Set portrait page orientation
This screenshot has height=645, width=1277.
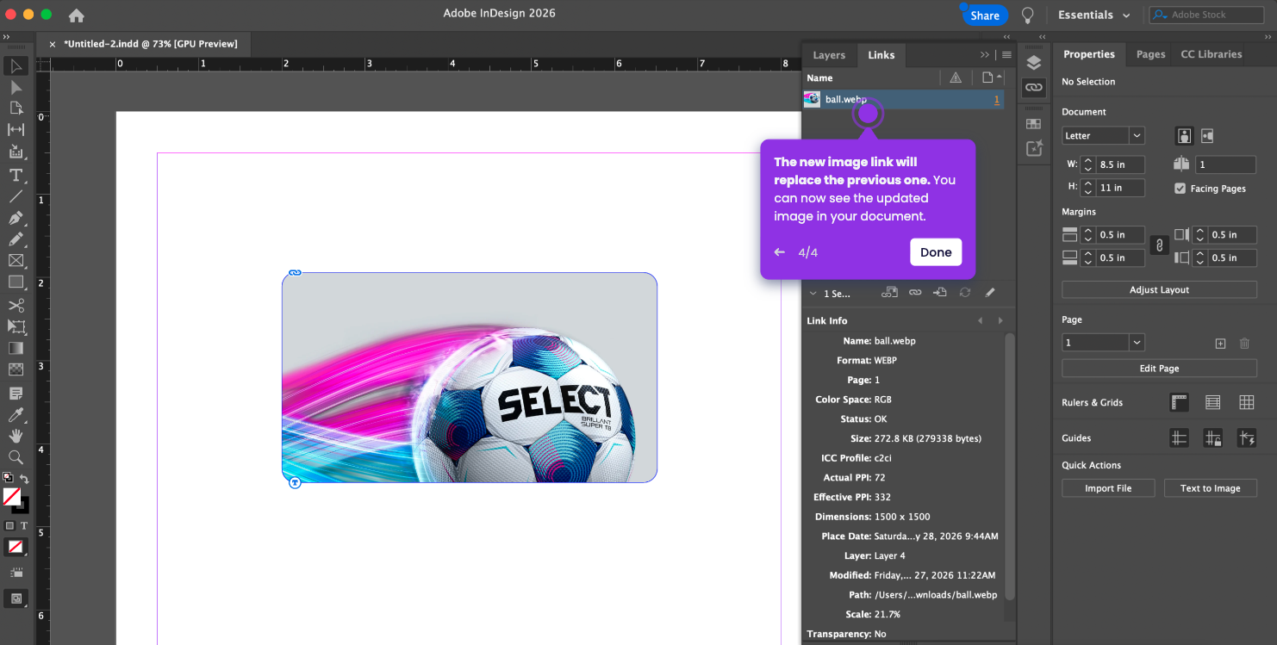click(1185, 136)
